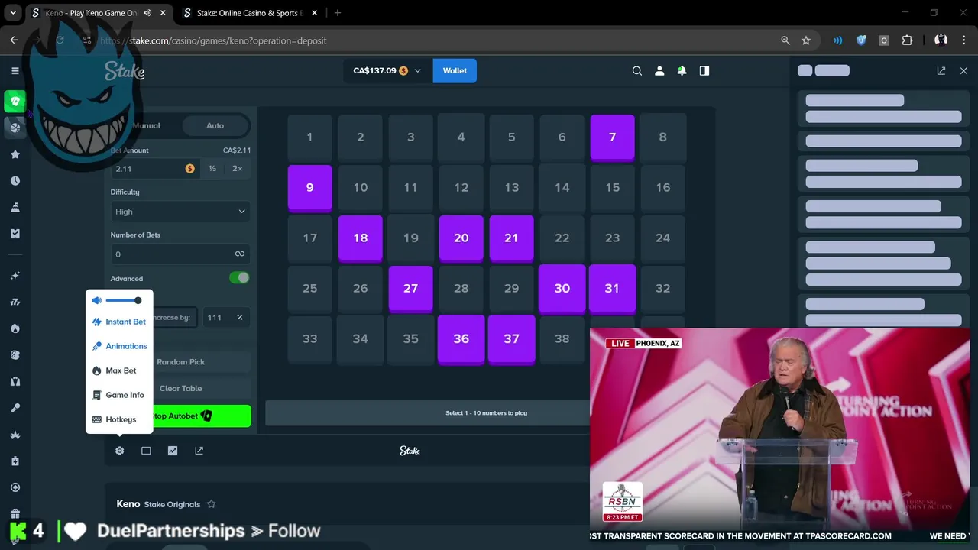Go back with browser back arrow
Image resolution: width=978 pixels, height=550 pixels.
(x=15, y=40)
